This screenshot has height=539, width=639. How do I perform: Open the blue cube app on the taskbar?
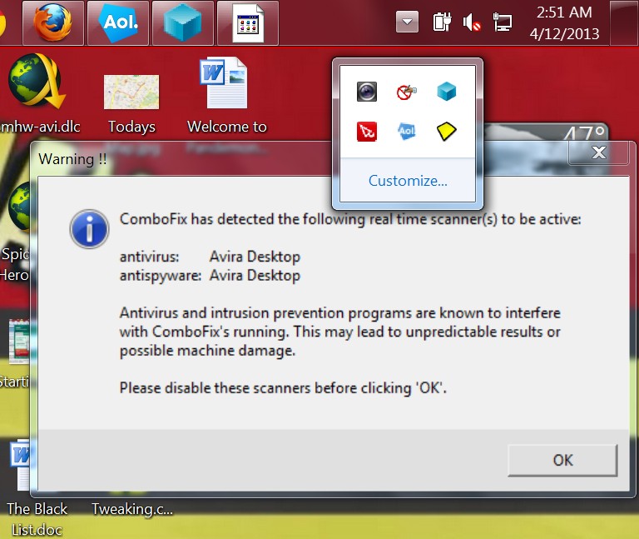pyautogui.click(x=182, y=22)
